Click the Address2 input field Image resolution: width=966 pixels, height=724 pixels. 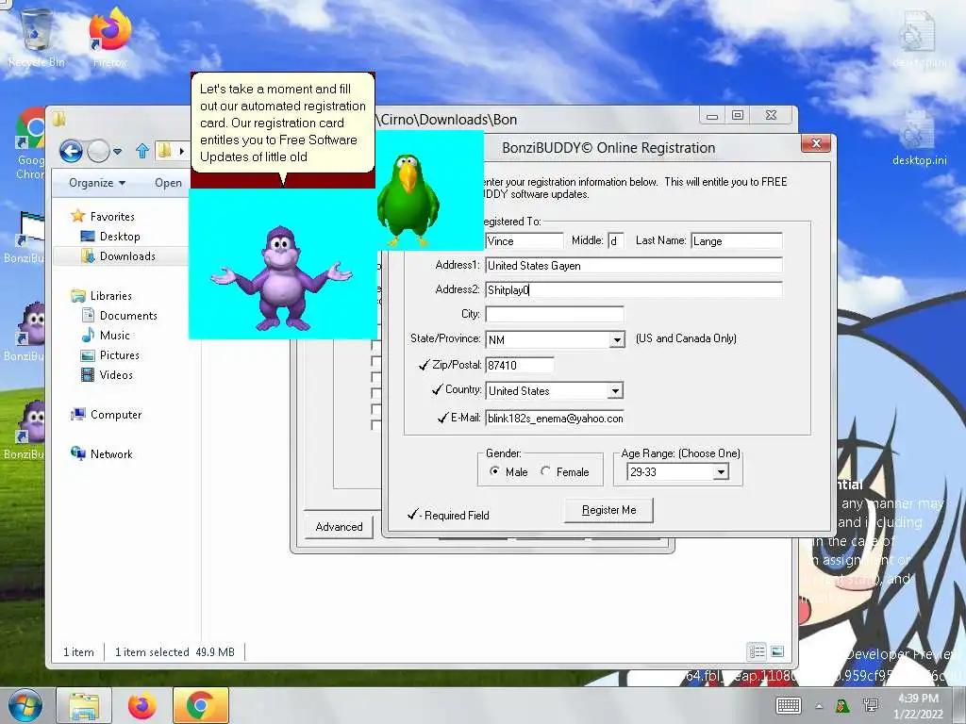[634, 290]
